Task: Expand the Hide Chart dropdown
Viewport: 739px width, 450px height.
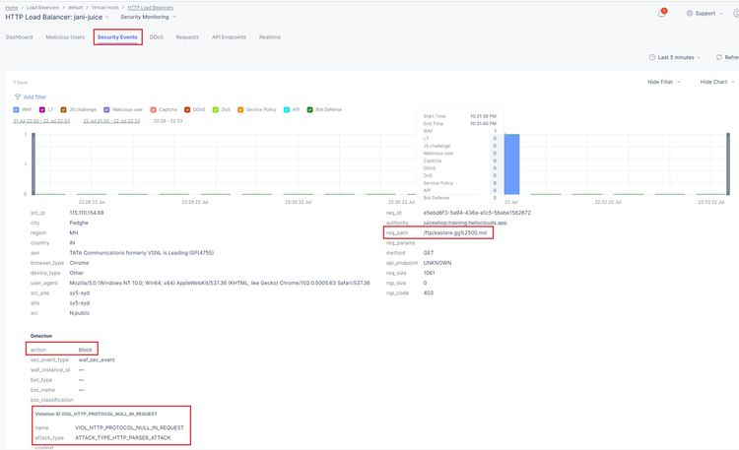Action: tap(717, 82)
